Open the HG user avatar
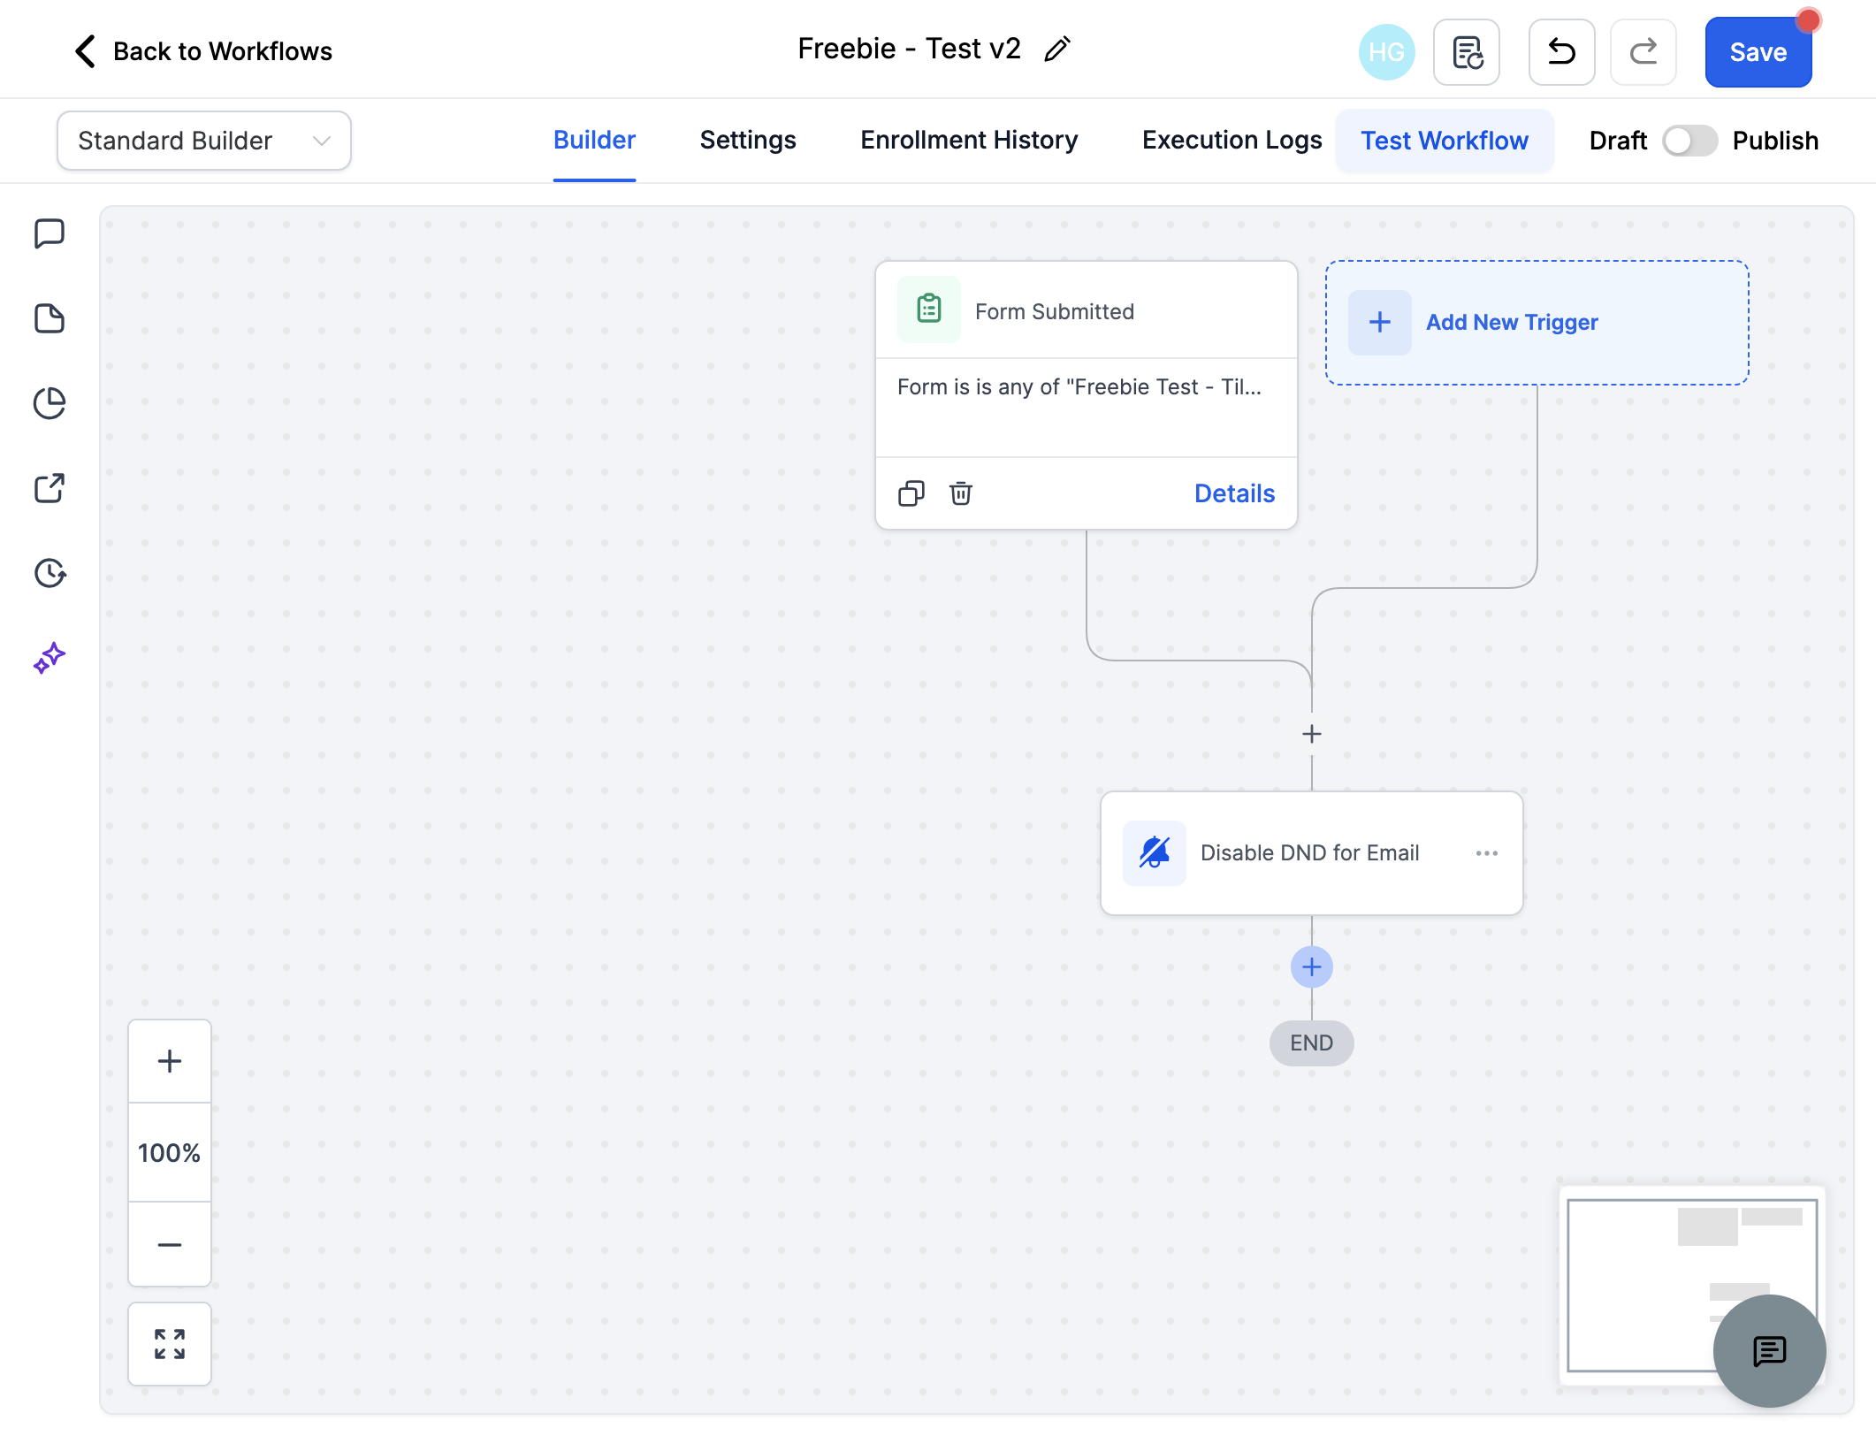1876x1436 pixels. tap(1386, 52)
